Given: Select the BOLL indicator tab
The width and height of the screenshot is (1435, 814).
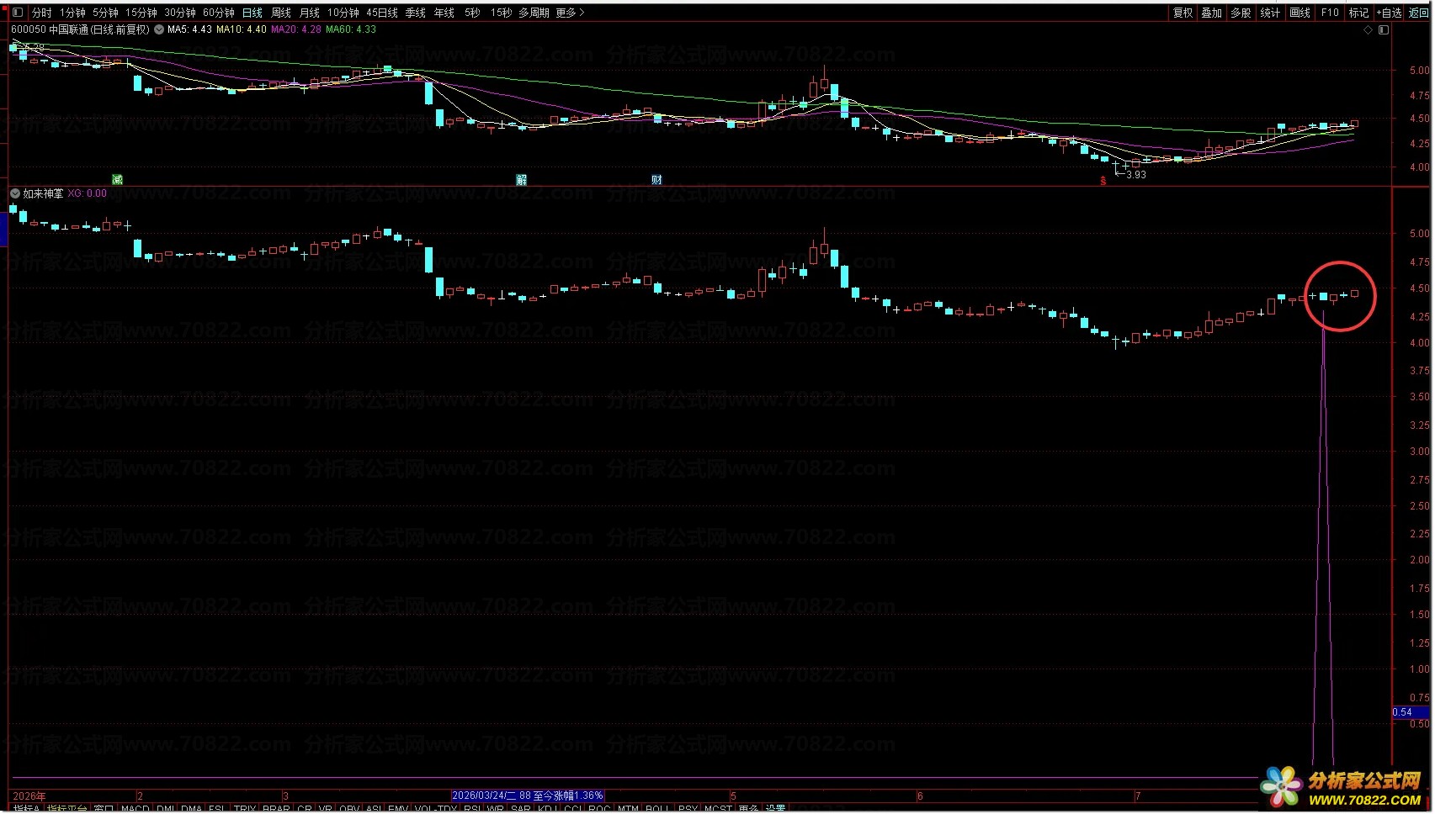Looking at the screenshot, I should point(657,809).
